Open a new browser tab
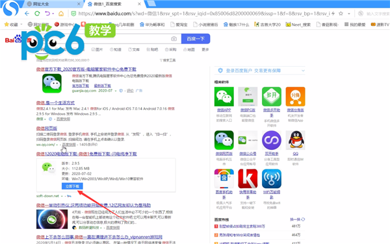Viewport: 390px width, 244px height. coord(151,3)
